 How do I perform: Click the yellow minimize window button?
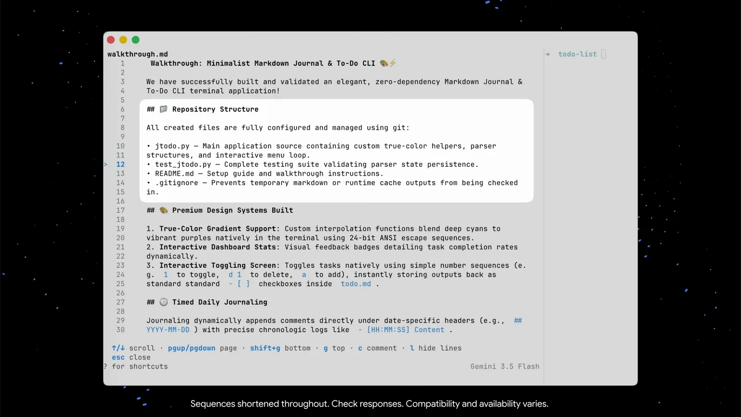point(123,40)
